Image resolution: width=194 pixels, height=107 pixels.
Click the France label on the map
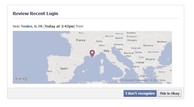click(x=81, y=40)
